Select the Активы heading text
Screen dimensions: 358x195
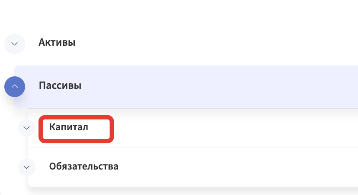(57, 42)
